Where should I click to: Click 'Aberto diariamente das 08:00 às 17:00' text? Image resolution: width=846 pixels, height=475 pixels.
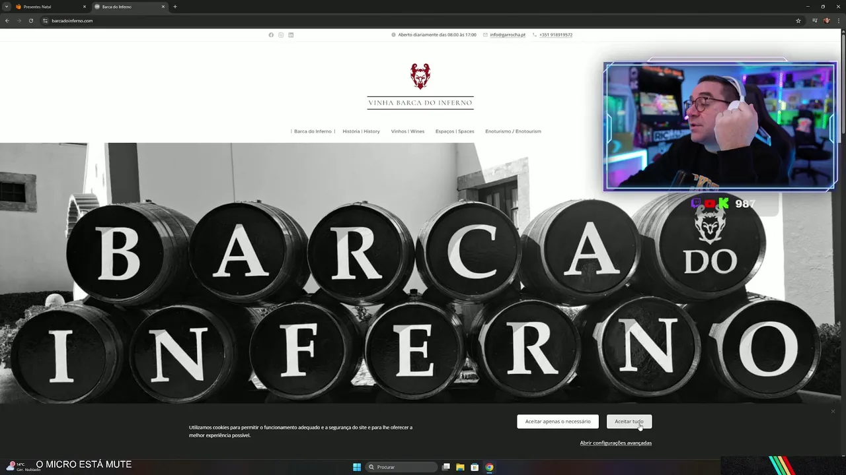pos(437,35)
